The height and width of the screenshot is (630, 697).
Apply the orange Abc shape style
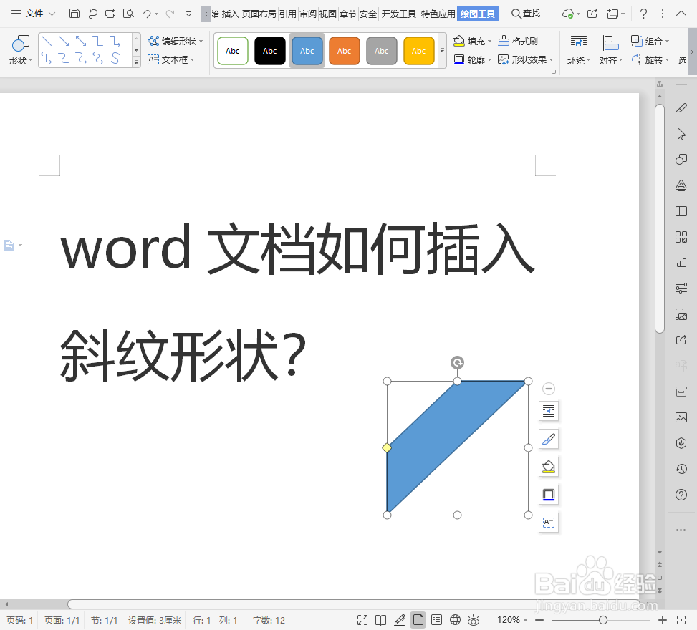[344, 51]
